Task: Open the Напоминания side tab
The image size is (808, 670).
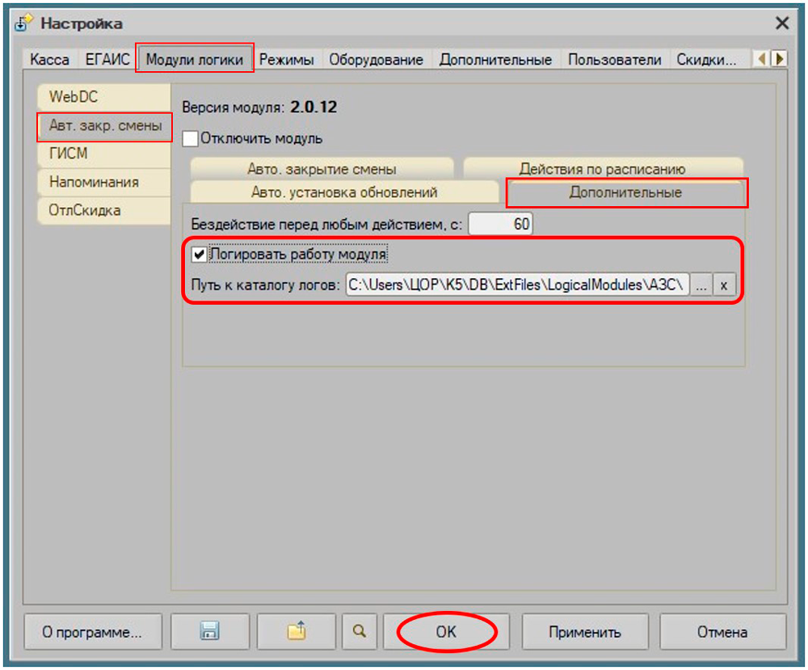Action: [94, 182]
